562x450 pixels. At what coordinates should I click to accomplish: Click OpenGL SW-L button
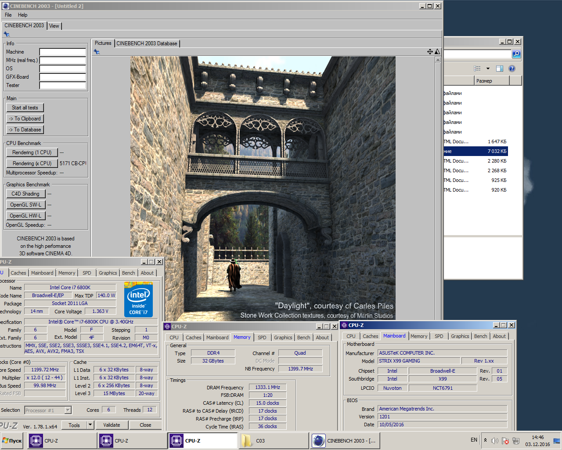25,205
